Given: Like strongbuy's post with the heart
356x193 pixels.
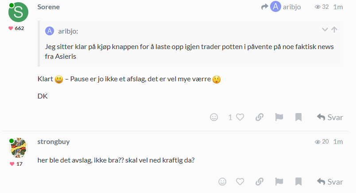Looking at the screenshot, I should pos(240,182).
